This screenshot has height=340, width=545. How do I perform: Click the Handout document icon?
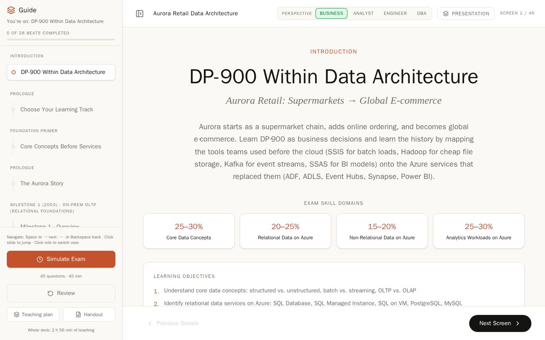click(x=78, y=314)
